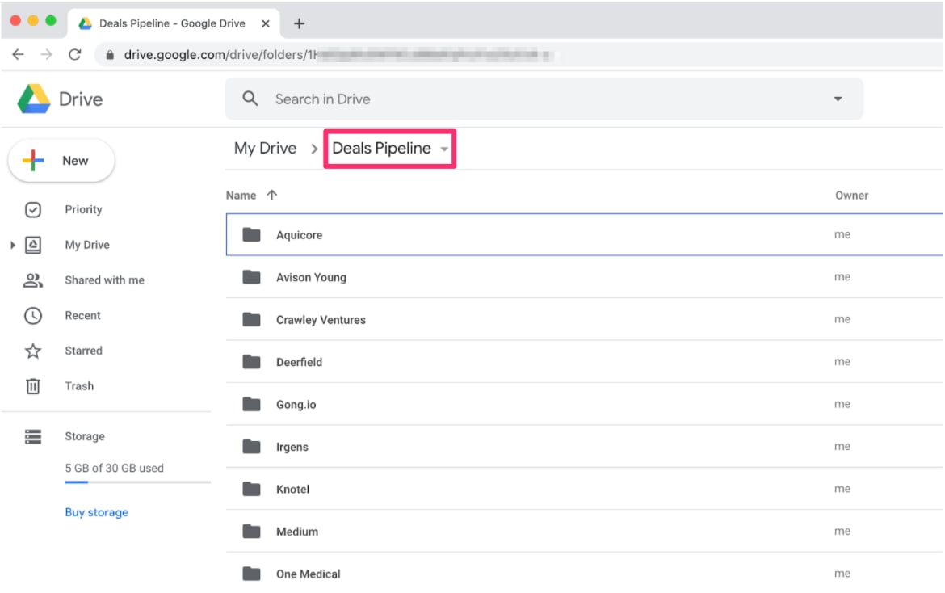
Task: Click the address bar URL
Action: click(x=338, y=55)
